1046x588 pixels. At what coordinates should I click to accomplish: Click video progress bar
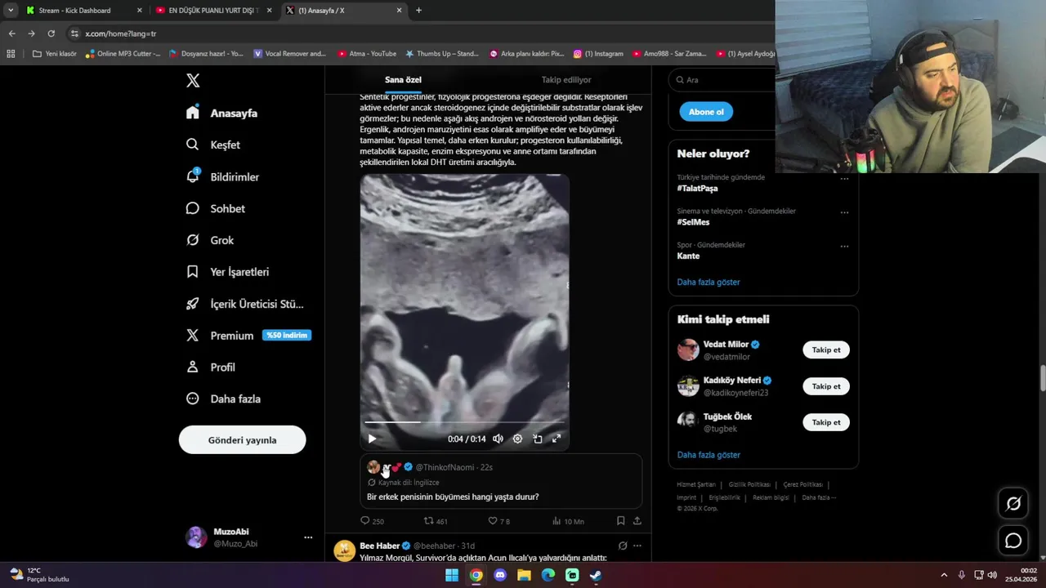(x=464, y=422)
